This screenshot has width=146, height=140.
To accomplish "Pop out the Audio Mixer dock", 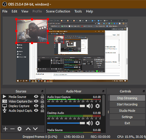I will 103,91.
